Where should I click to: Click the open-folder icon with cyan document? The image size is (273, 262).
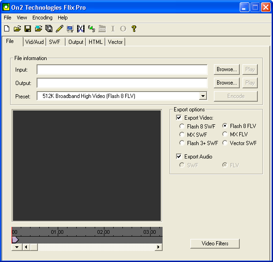point(38,28)
